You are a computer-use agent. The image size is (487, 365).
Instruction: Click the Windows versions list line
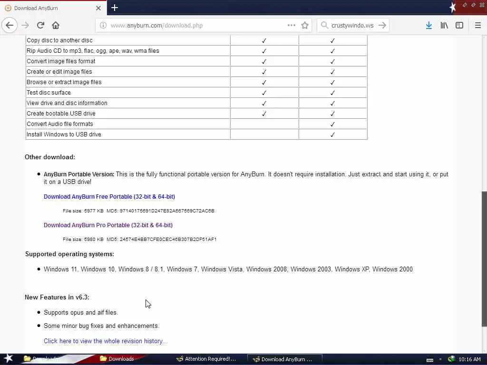tap(228, 269)
